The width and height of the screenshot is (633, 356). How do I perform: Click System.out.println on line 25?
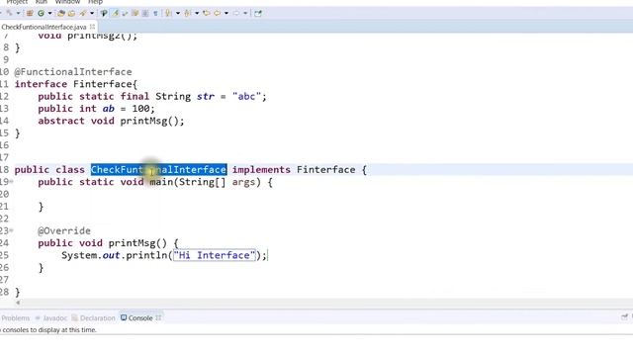(x=115, y=255)
